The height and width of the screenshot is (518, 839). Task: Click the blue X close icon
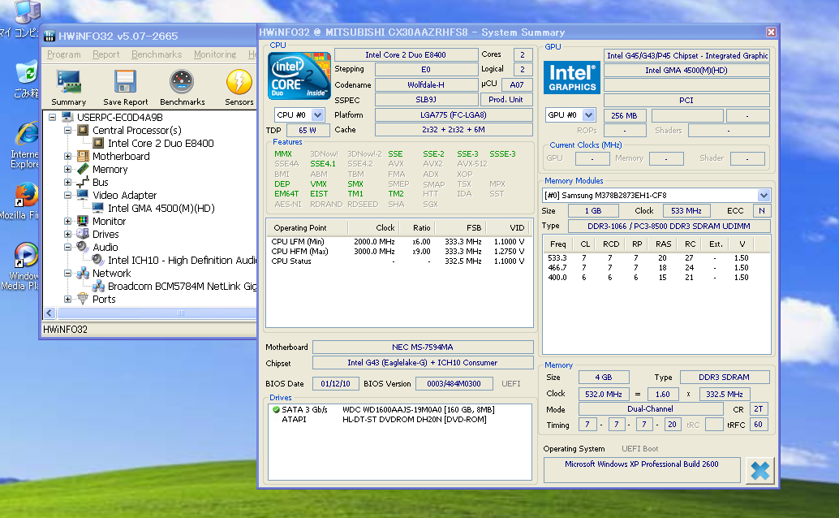click(x=759, y=470)
